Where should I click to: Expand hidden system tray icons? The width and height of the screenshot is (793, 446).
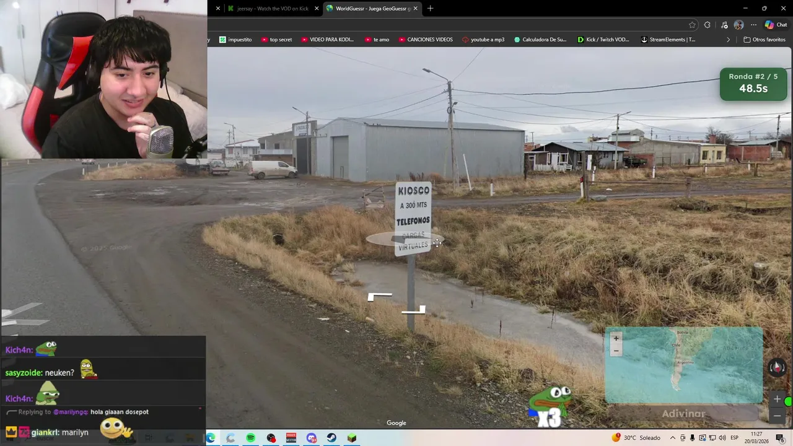click(673, 438)
